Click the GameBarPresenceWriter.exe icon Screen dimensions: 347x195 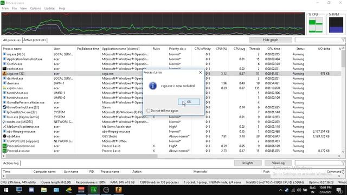point(4,102)
